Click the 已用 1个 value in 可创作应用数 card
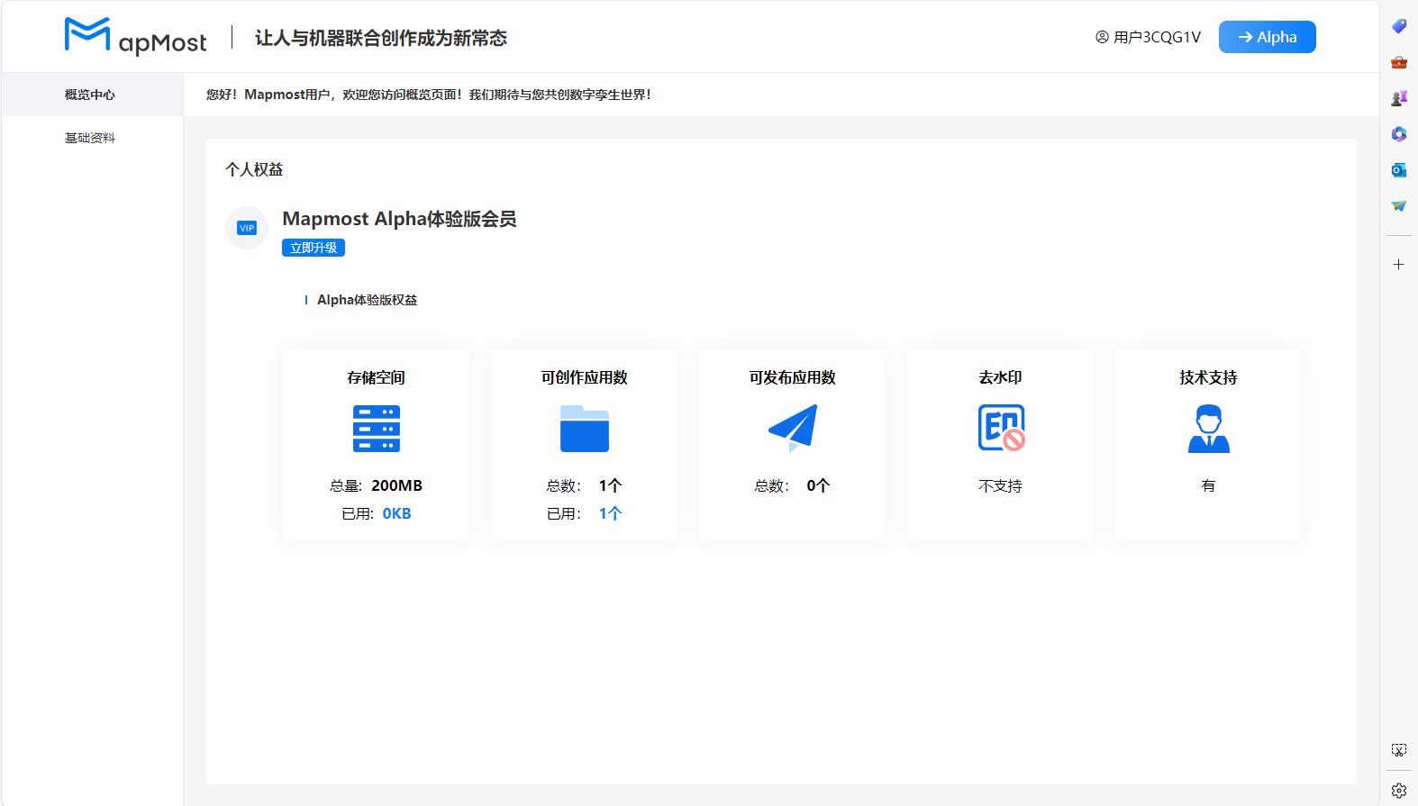This screenshot has height=806, width=1418. [x=611, y=513]
